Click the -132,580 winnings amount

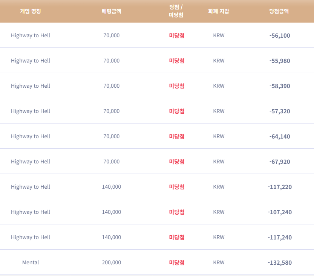pos(280,262)
